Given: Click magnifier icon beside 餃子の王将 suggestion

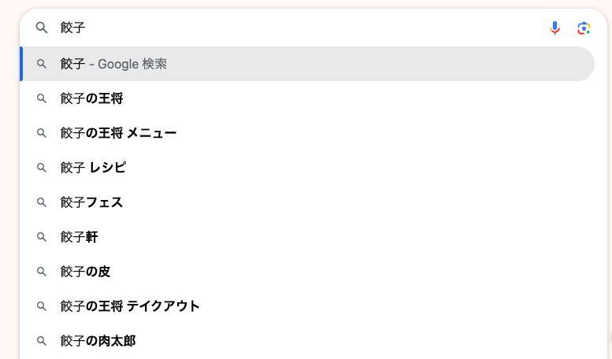Looking at the screenshot, I should pyautogui.click(x=42, y=98).
